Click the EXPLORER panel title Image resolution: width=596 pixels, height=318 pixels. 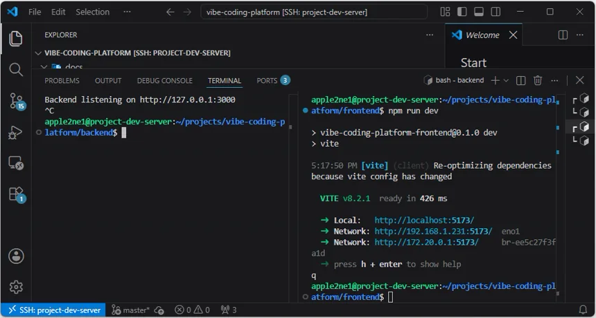tap(61, 35)
